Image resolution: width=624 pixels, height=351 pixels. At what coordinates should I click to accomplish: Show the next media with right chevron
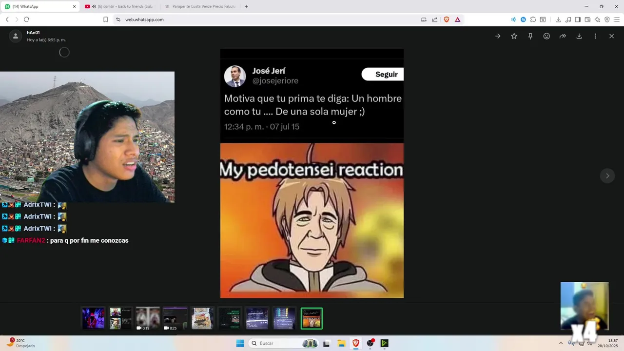point(607,175)
